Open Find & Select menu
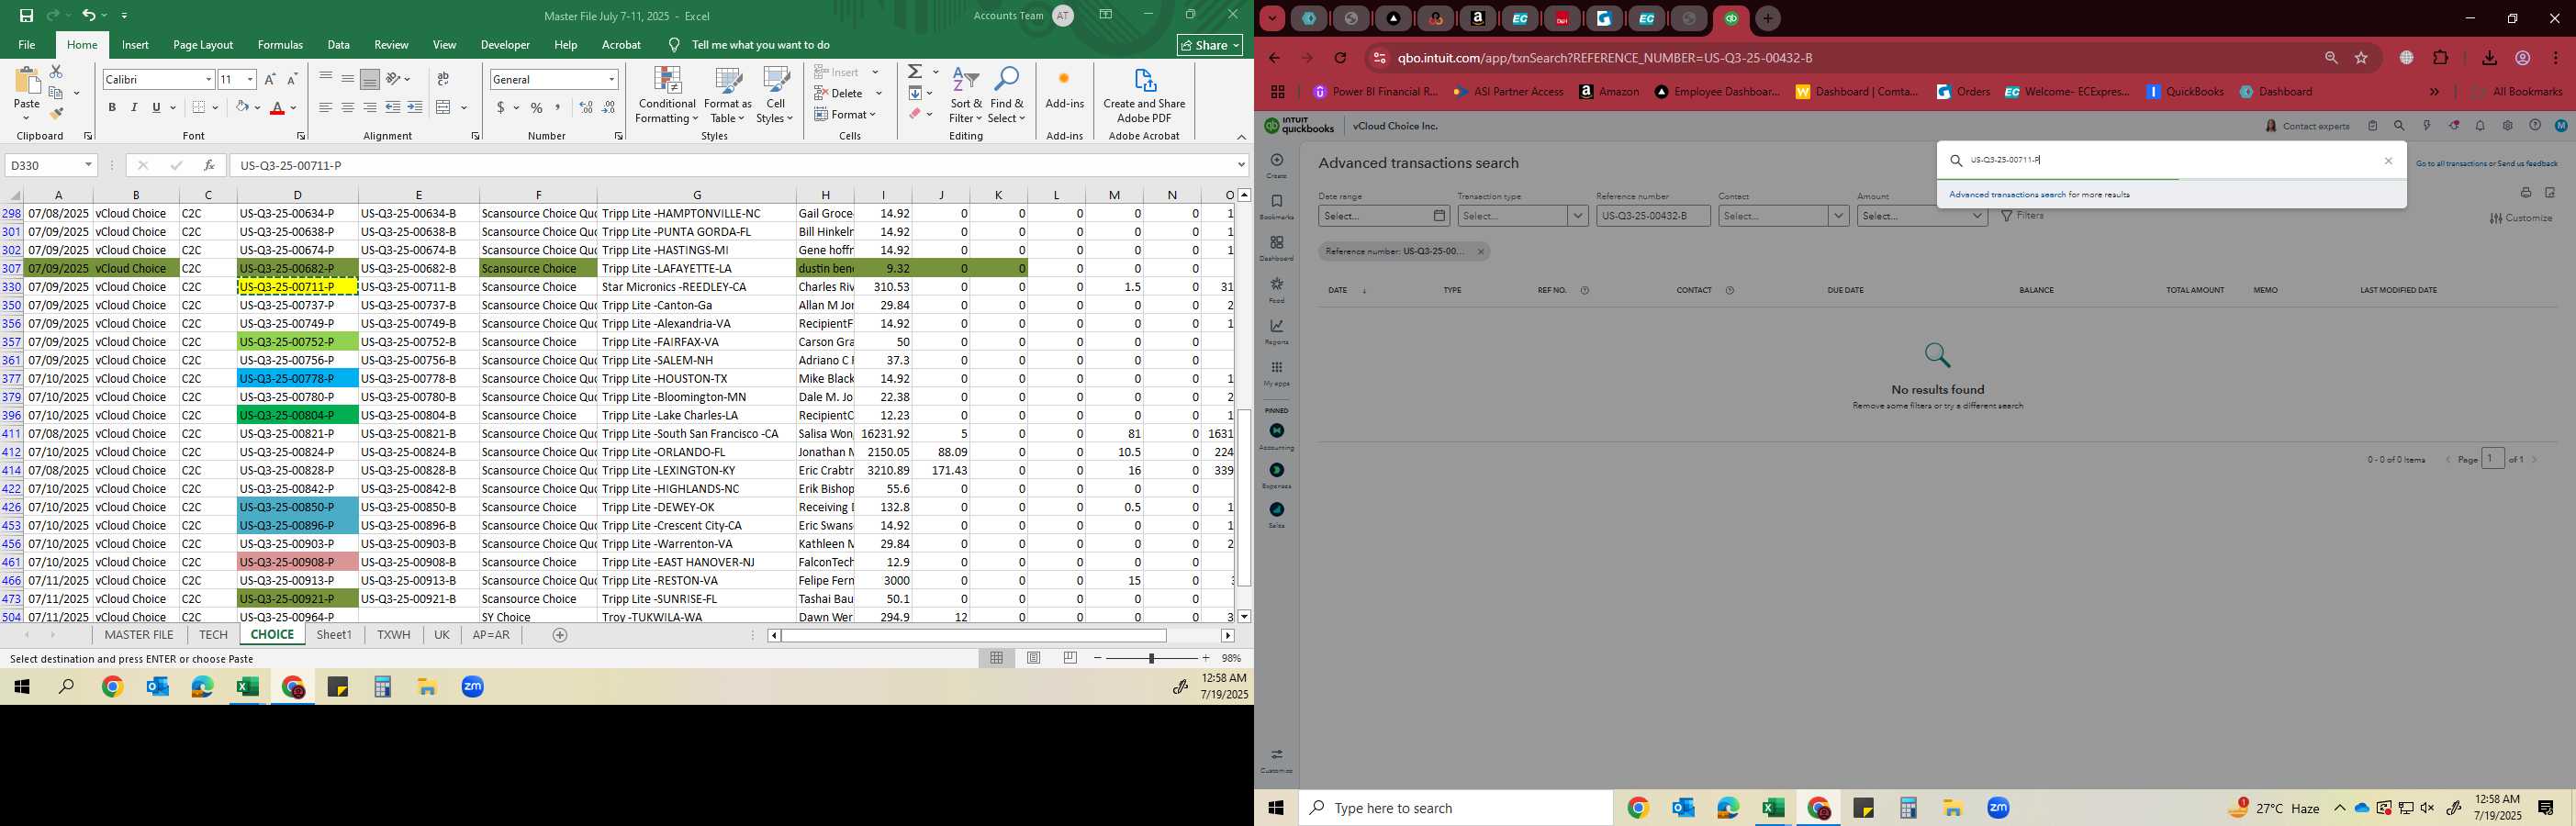The width and height of the screenshot is (2576, 826). click(x=1007, y=96)
